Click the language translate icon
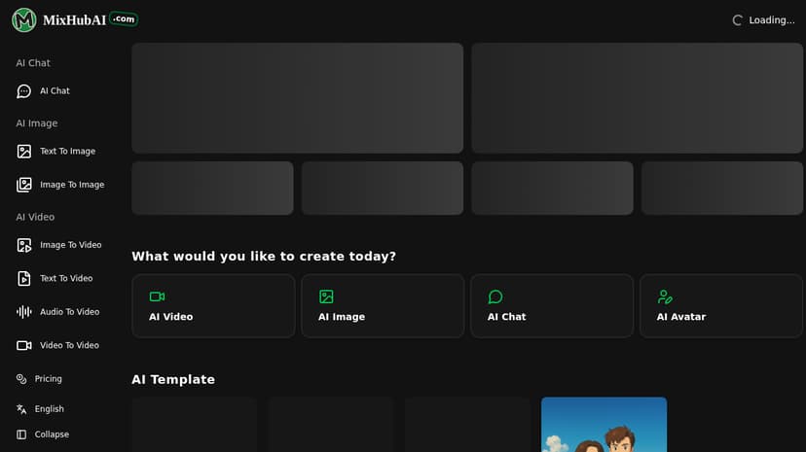The height and width of the screenshot is (452, 806). pos(21,409)
